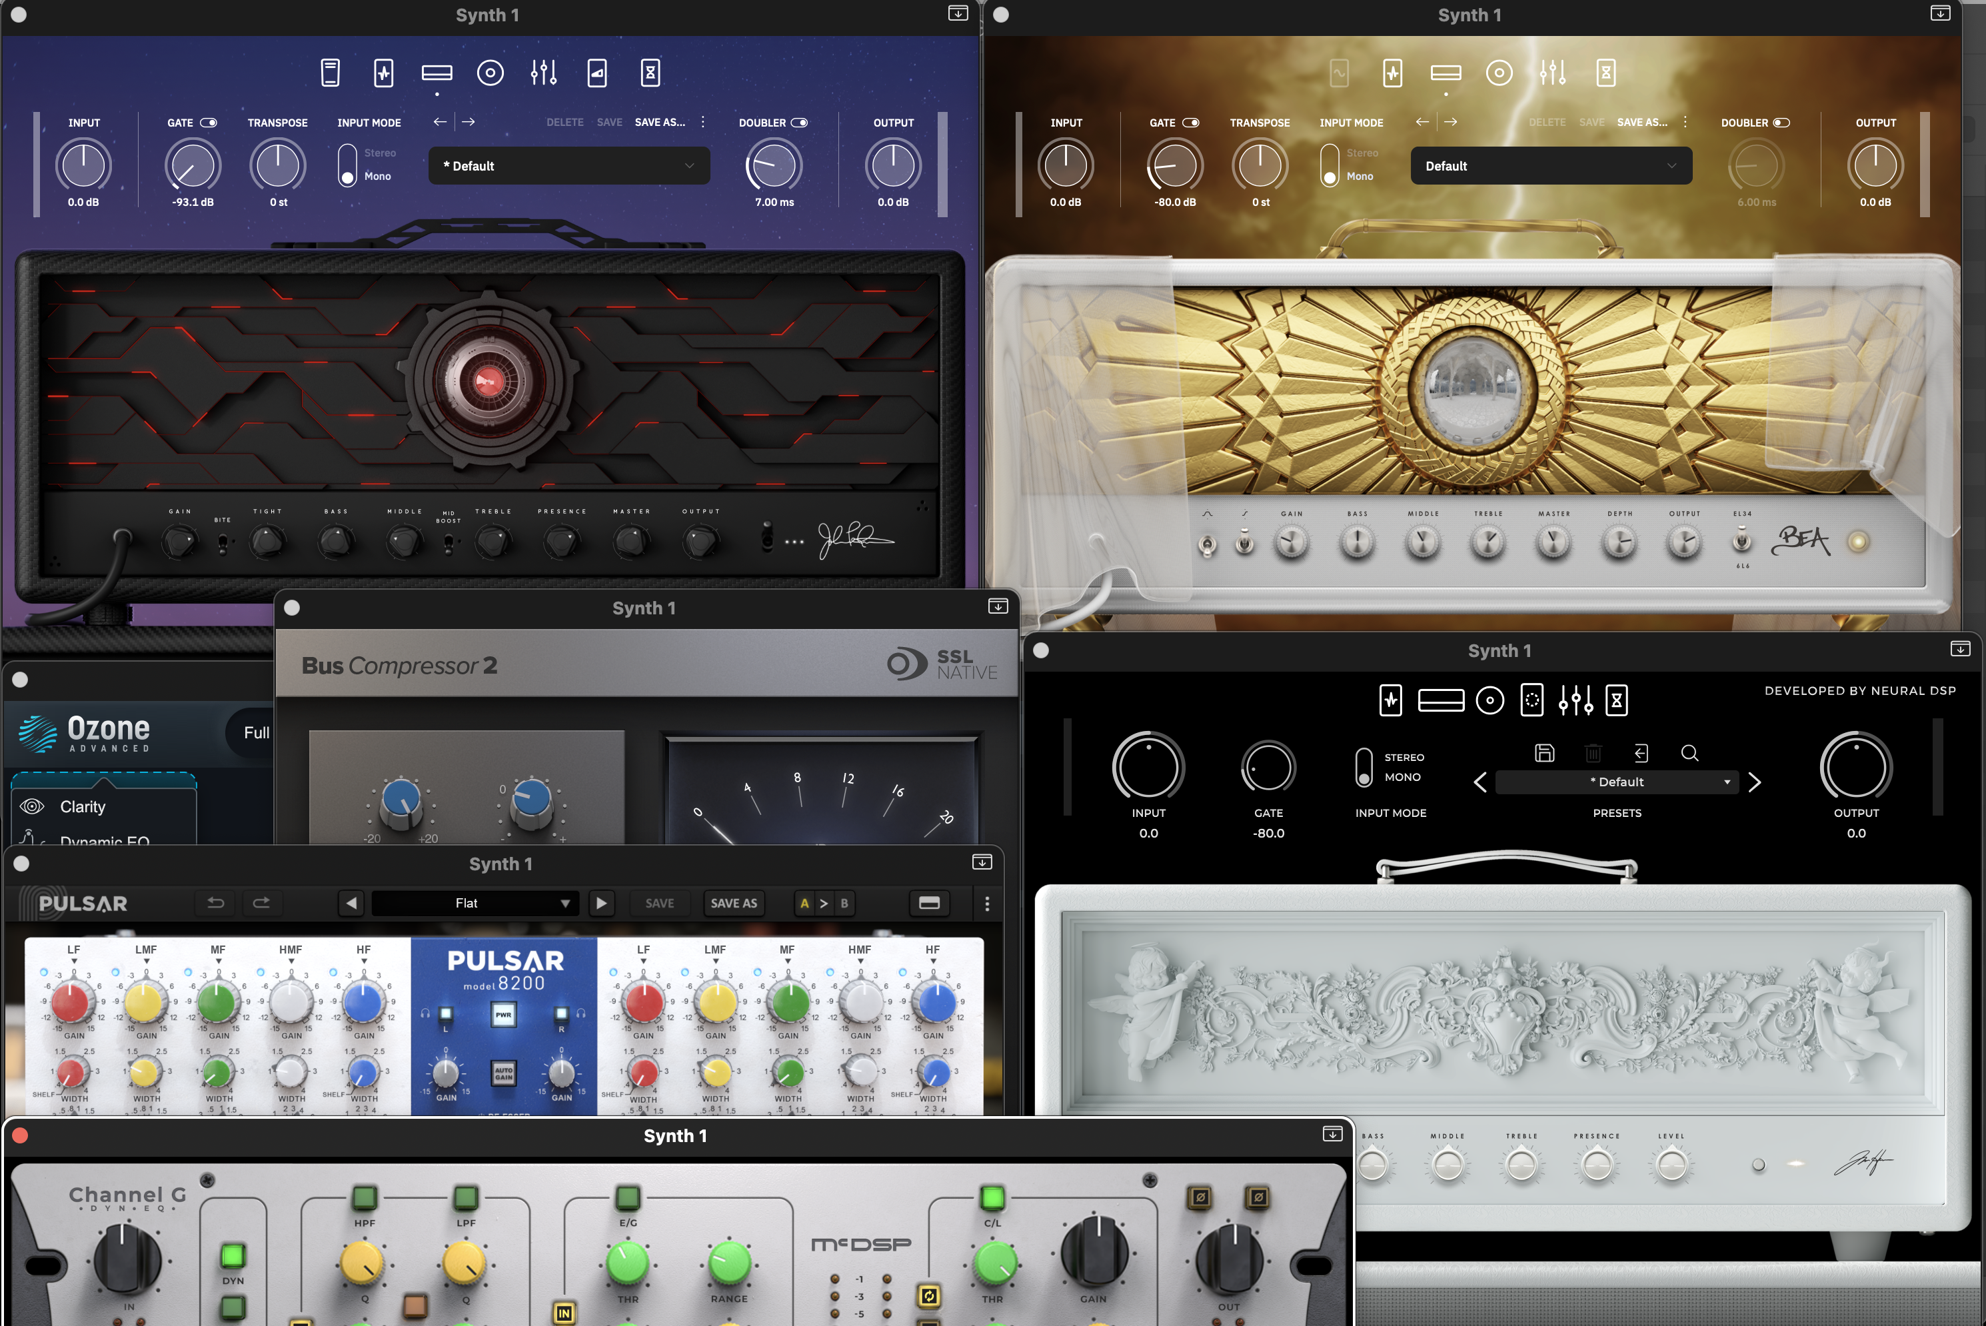Click next preset arrow in gold amp window
1986x1326 pixels.
[1451, 122]
